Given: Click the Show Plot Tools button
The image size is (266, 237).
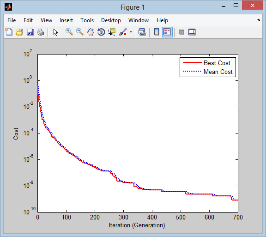Looking at the screenshot, I should pos(192,32).
